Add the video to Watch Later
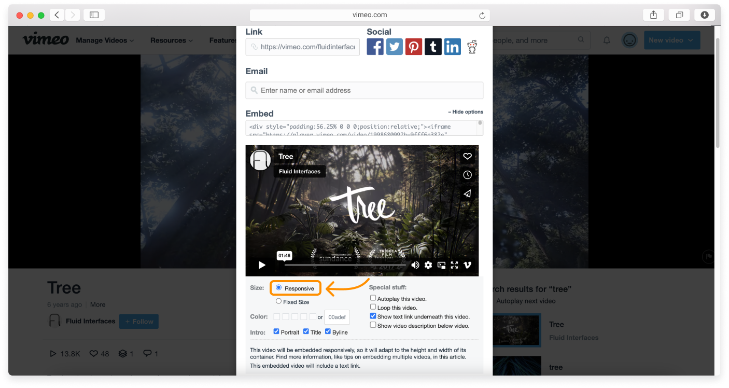Screen dimensions: 729x388 pyautogui.click(x=467, y=175)
